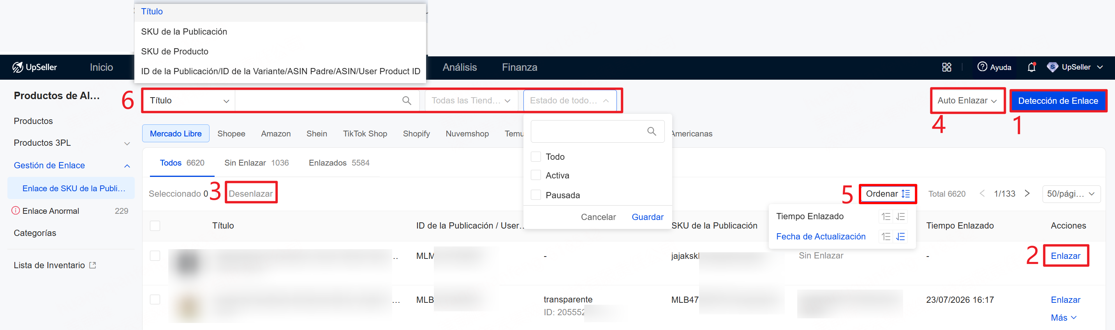Open the Finanza menu in the top bar

pos(520,67)
